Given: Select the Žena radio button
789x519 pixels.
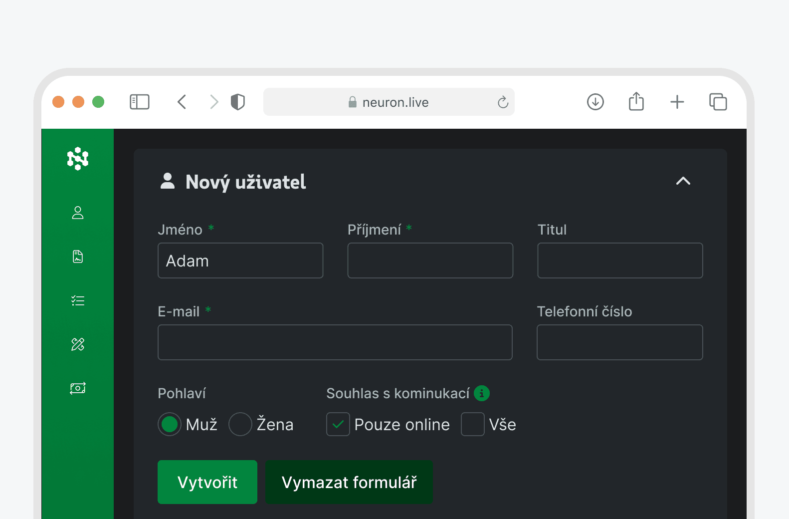Looking at the screenshot, I should point(240,424).
